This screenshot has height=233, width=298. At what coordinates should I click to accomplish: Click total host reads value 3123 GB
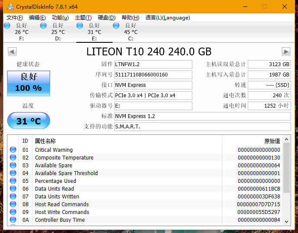click(269, 64)
